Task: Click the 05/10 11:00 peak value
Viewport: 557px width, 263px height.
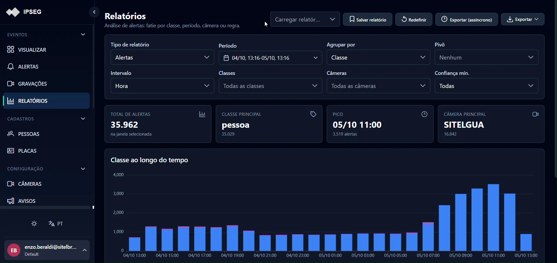Action: (357, 125)
